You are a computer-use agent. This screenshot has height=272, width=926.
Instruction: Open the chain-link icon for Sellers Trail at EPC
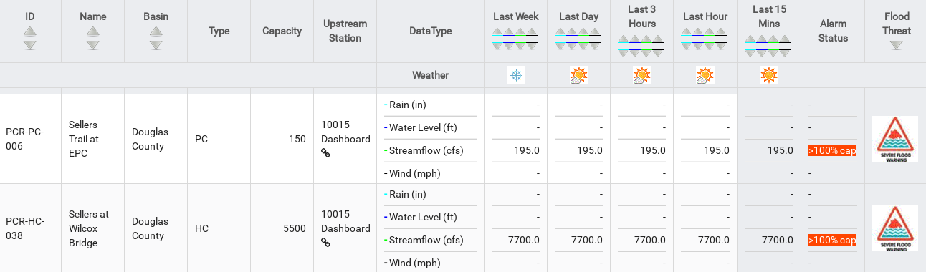click(325, 153)
